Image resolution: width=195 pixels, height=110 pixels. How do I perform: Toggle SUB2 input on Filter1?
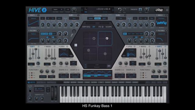54,34
